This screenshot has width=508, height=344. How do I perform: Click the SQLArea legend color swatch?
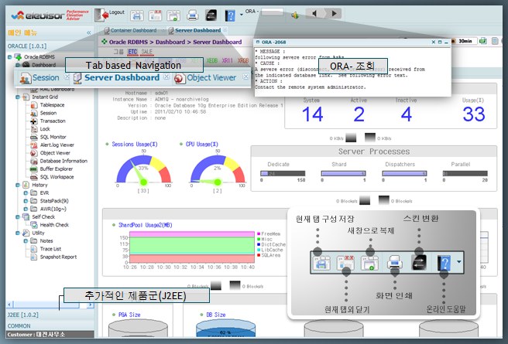click(x=259, y=255)
